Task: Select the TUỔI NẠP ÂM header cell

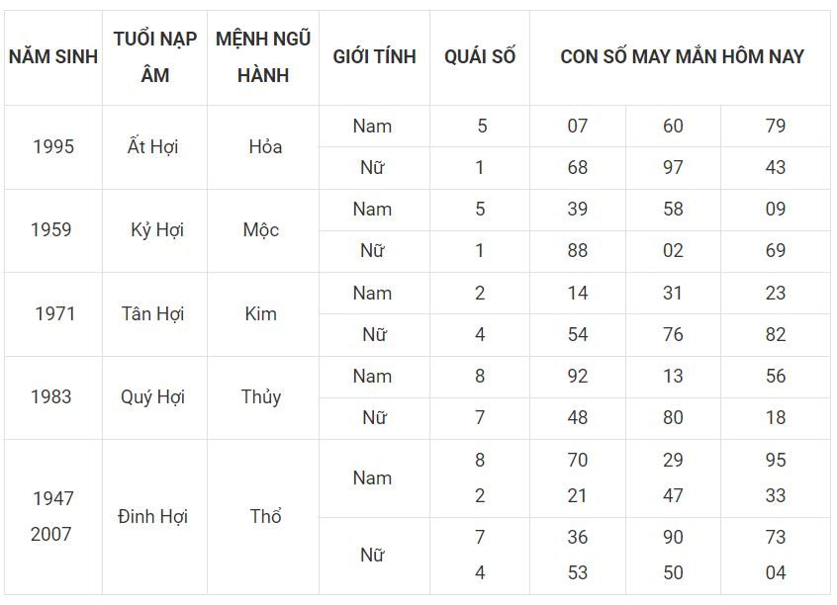Action: coord(154,57)
